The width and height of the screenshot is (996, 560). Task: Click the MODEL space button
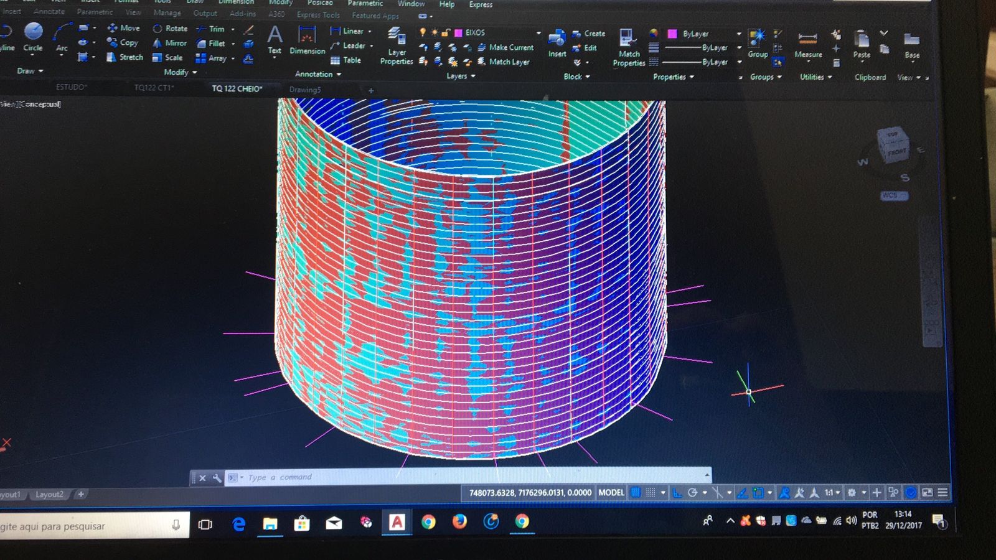pyautogui.click(x=611, y=493)
